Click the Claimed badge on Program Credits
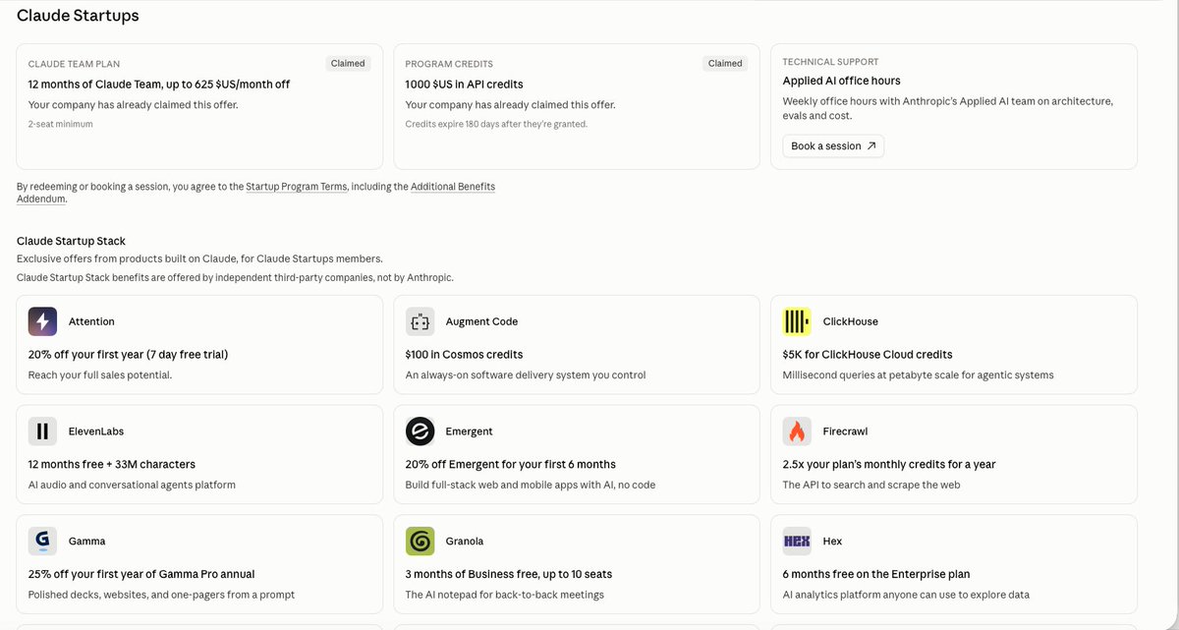Image resolution: width=1179 pixels, height=630 pixels. point(725,63)
